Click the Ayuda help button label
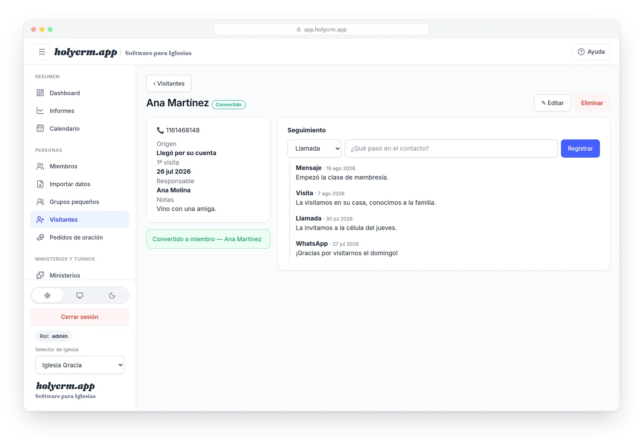Viewport: 643px width, 441px height. coord(596,52)
